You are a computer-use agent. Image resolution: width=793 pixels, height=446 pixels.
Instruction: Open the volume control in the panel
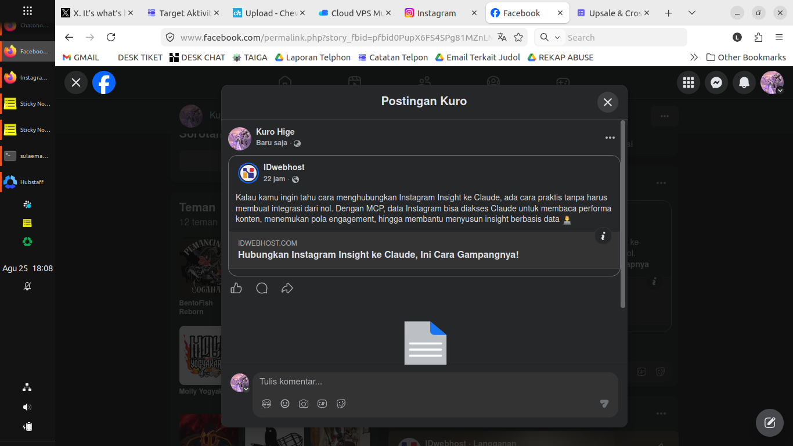(27, 407)
